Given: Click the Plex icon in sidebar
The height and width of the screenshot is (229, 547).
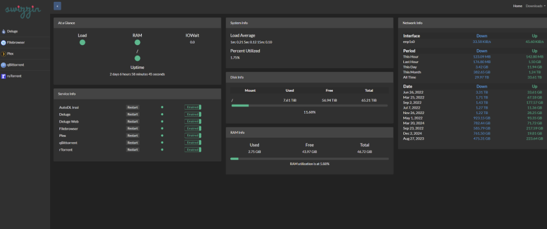Looking at the screenshot, I should click(x=4, y=54).
